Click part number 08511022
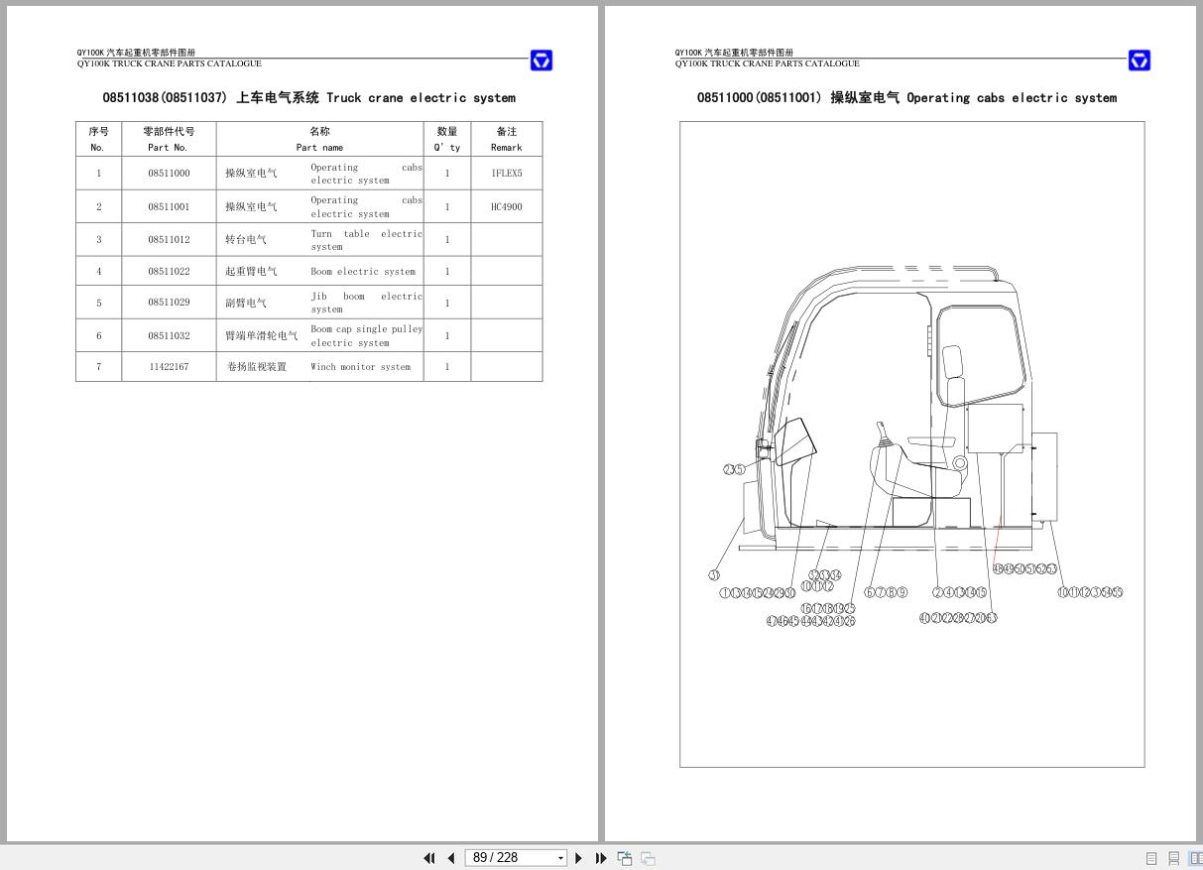The height and width of the screenshot is (870, 1203). click(169, 272)
